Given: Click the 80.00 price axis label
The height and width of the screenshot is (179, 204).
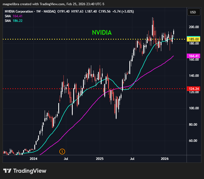Looking at the screenshot, I should [x=193, y=125].
